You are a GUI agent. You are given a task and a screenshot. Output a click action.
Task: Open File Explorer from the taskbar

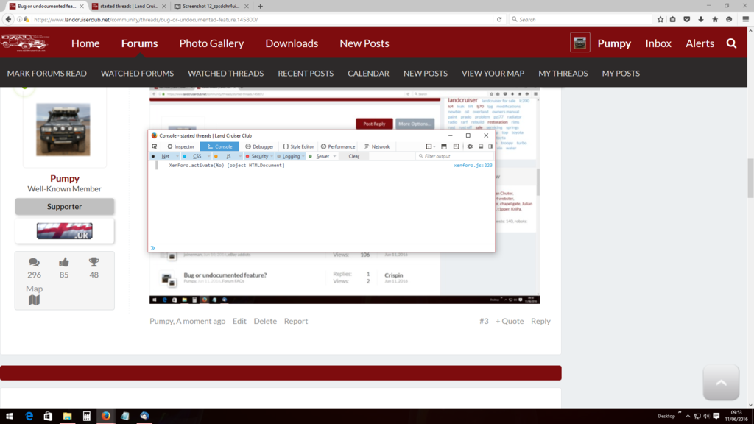(x=67, y=417)
